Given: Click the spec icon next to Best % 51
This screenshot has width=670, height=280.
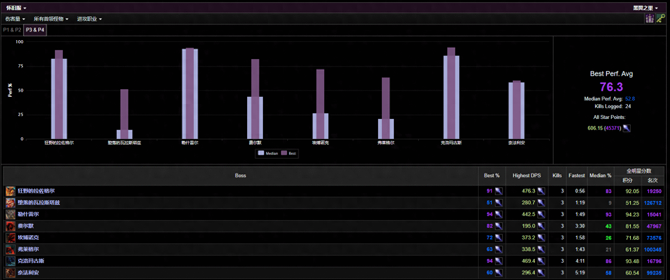Looking at the screenshot, I should point(498,203).
